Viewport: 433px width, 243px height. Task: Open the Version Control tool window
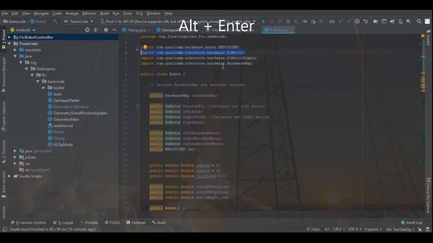(28, 223)
